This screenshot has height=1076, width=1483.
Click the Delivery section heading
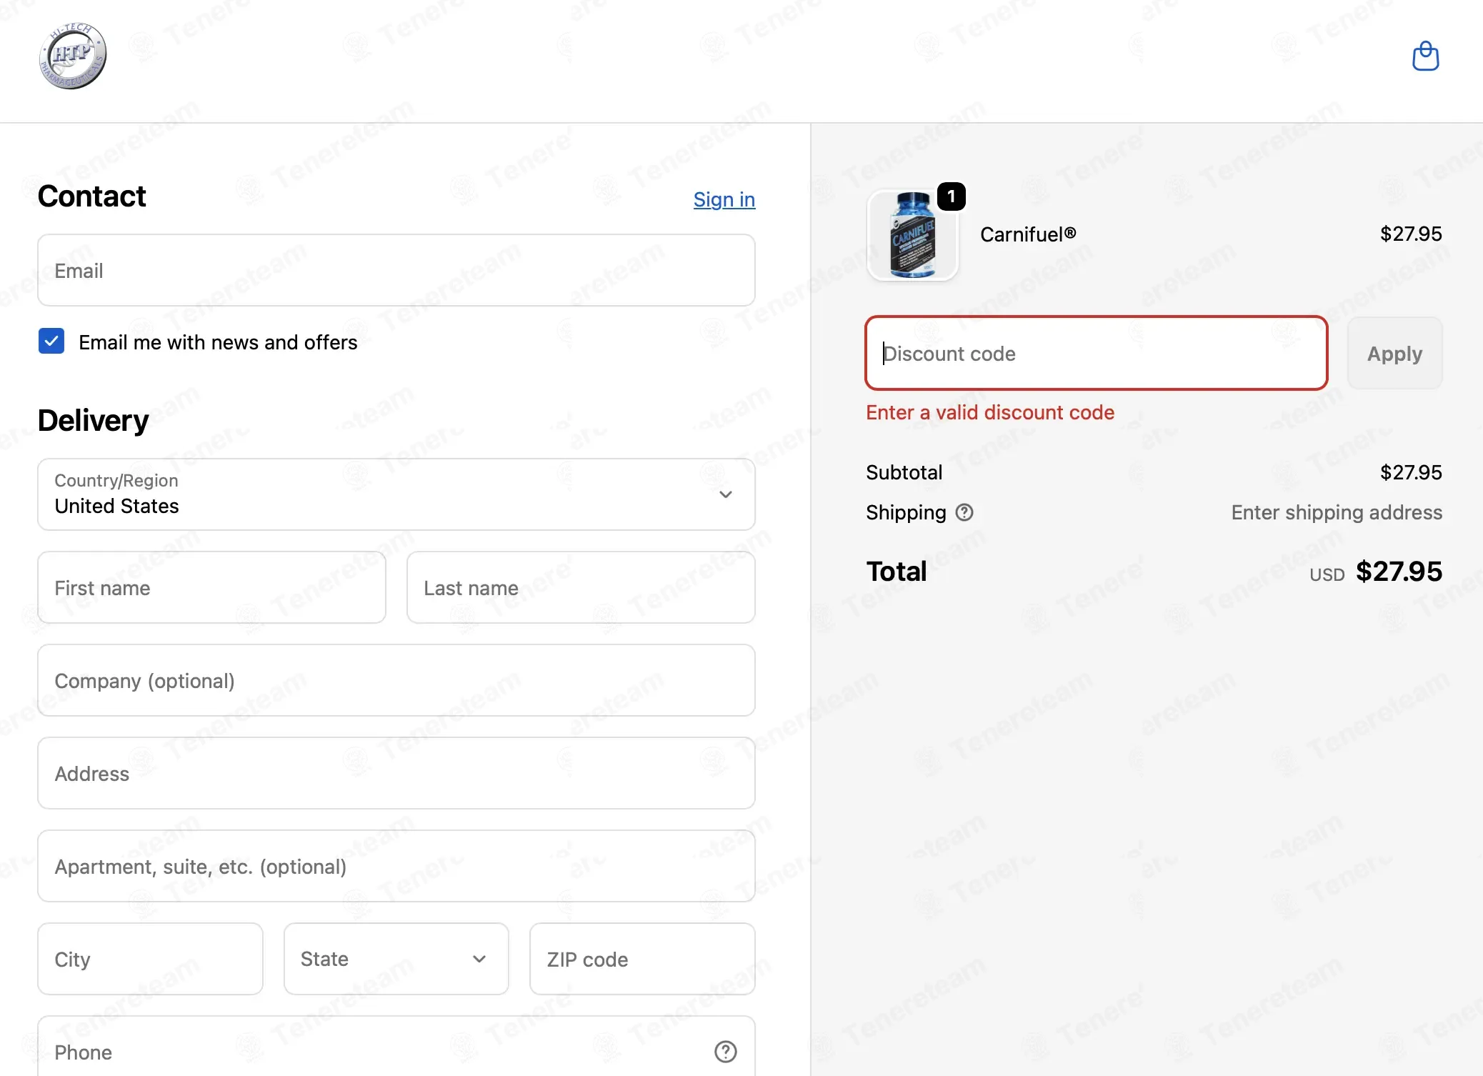click(94, 420)
